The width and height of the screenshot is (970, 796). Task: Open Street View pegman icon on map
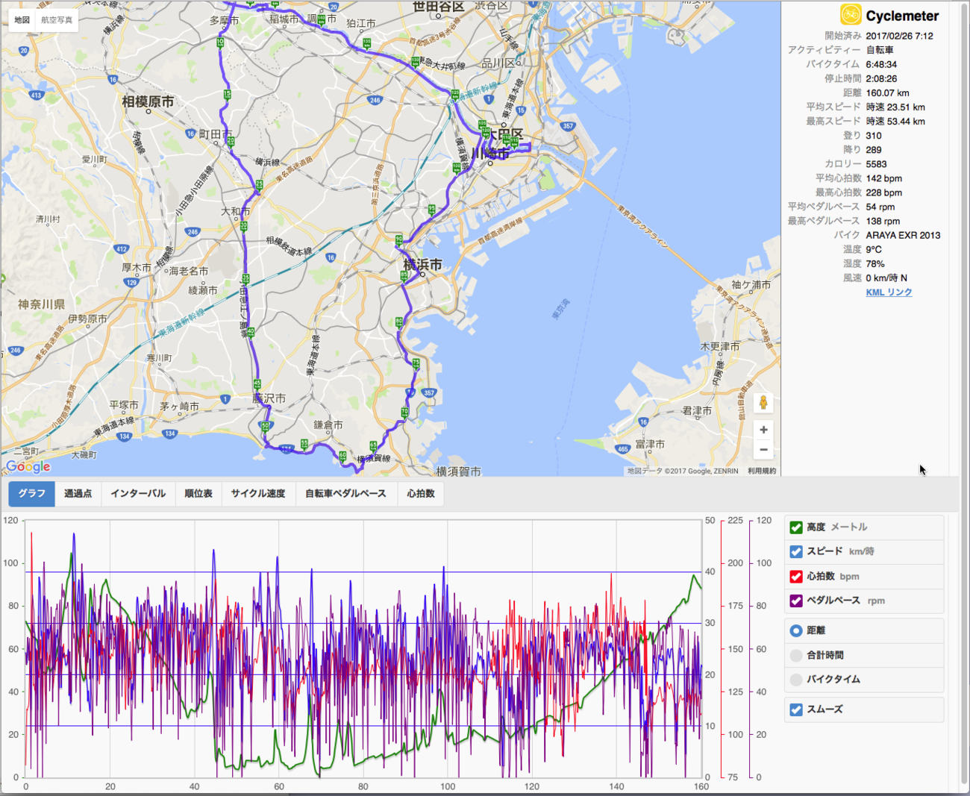click(x=763, y=403)
